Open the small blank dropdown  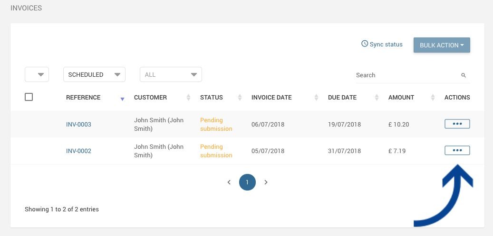(x=37, y=74)
